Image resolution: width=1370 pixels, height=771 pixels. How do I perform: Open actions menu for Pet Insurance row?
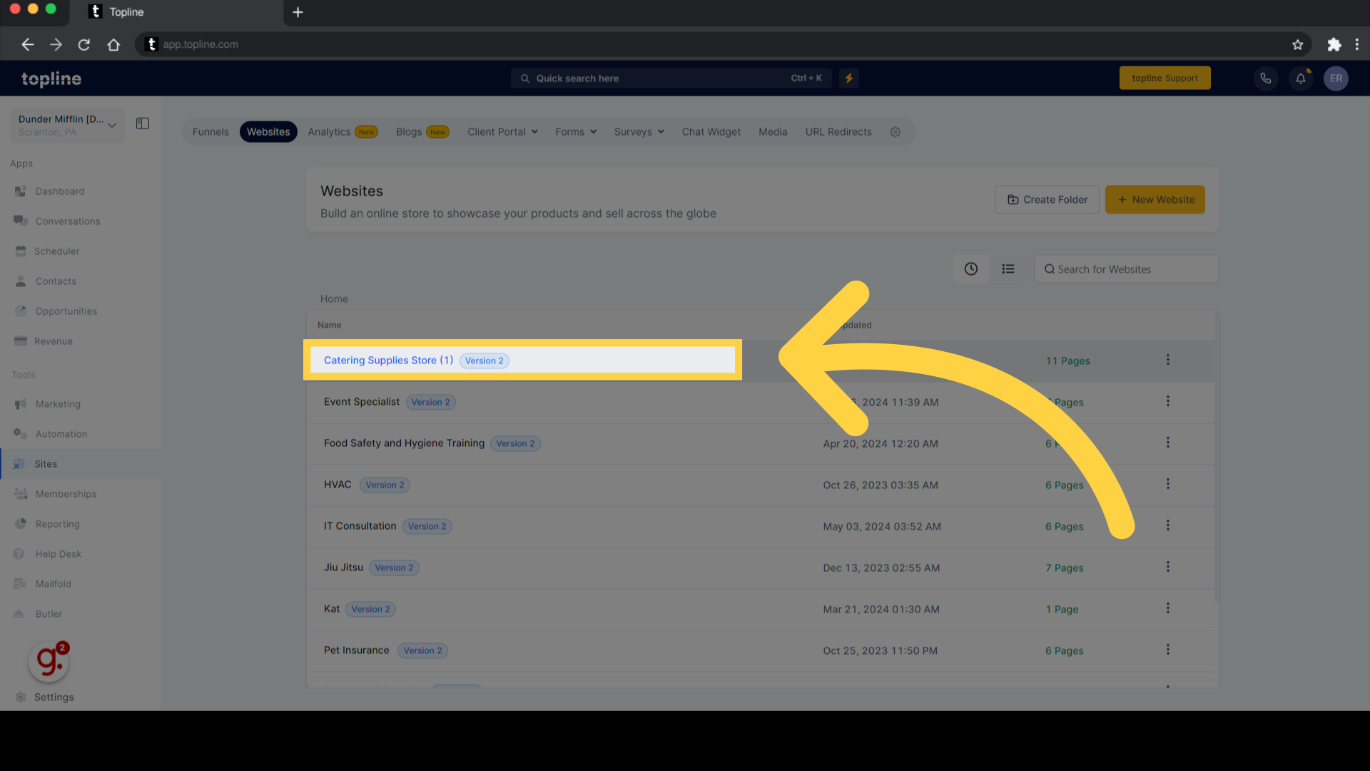(1168, 650)
